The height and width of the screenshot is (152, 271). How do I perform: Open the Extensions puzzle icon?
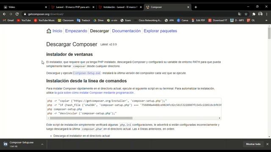(x=254, y=14)
